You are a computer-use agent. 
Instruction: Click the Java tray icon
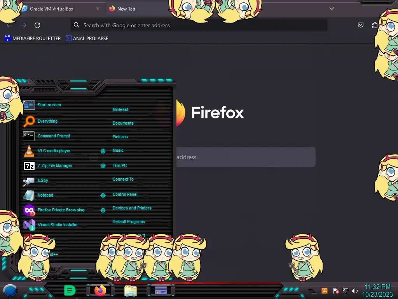coord(324,290)
